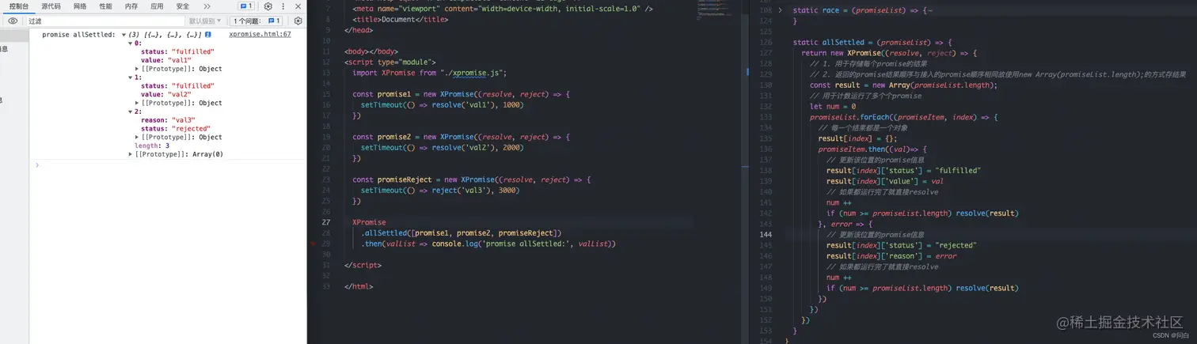Click the length: 3 property

coord(151,146)
